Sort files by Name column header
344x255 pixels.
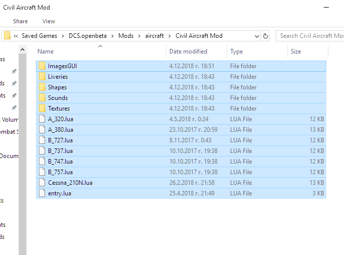click(101, 52)
